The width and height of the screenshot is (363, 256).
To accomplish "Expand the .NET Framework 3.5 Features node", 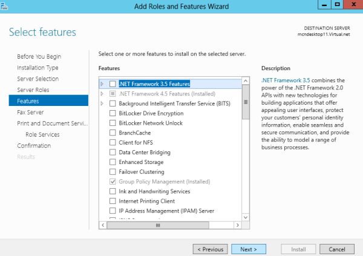I will coord(102,84).
